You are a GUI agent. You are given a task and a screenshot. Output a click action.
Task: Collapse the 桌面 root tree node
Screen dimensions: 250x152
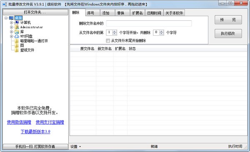click(6, 18)
